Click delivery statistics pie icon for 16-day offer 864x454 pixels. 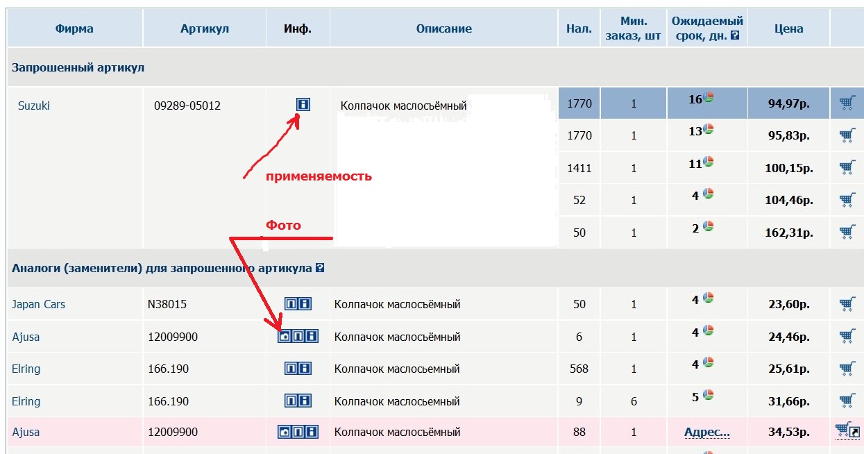[709, 98]
